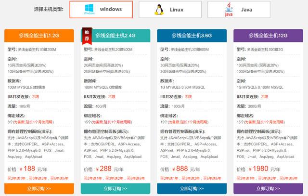This screenshot has height=196, width=308.
Task: Select the windows host type tab
Action: (x=101, y=10)
